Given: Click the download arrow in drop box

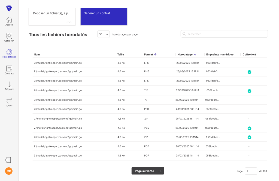Looking at the screenshot, I should point(69,21).
